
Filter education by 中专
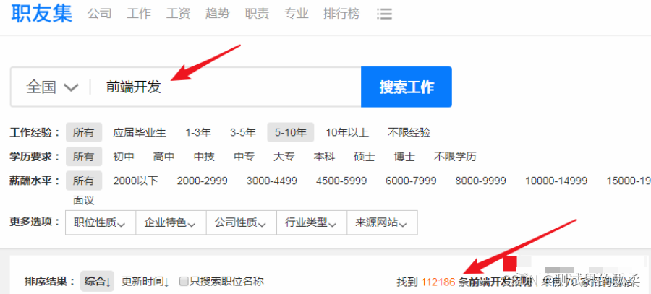click(244, 157)
